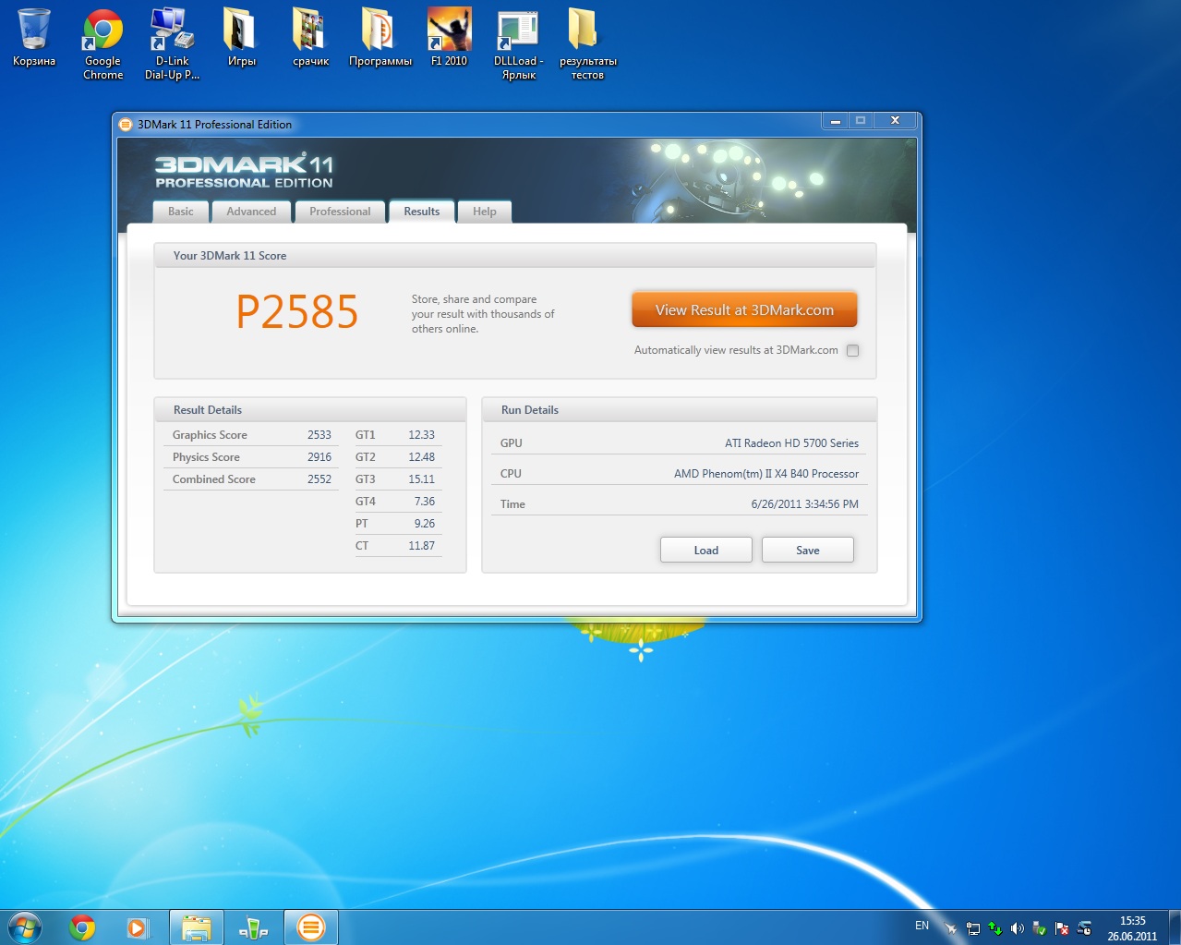Click the Combined Score value 2552
Screen dimensions: 1181x945
(319, 479)
